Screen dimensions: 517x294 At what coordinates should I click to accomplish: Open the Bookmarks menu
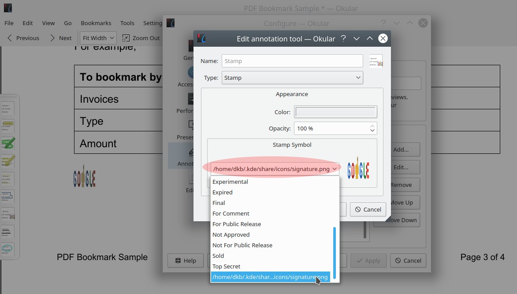(96, 23)
